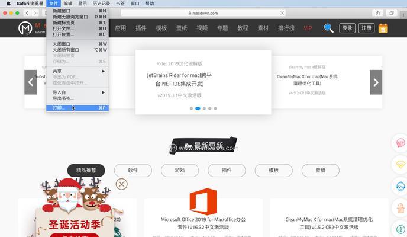Open 专题 navigation item
407x237 pixels.
click(222, 28)
